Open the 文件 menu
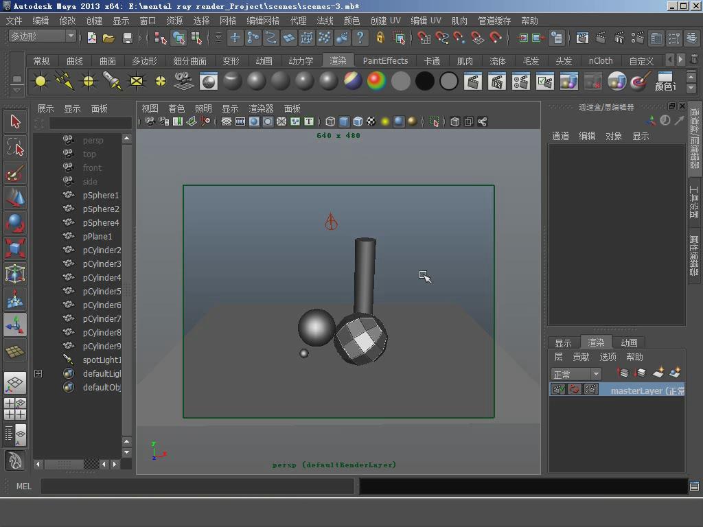This screenshot has width=703, height=527. click(x=14, y=21)
